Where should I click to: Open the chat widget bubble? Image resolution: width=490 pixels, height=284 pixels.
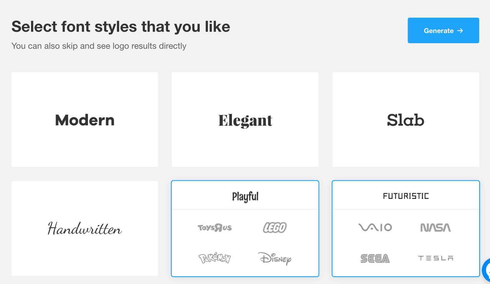point(487,271)
